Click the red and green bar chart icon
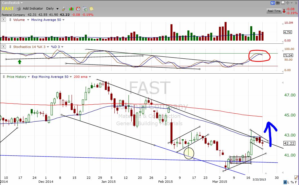The width and height of the screenshot is (299, 185). tap(71, 9)
